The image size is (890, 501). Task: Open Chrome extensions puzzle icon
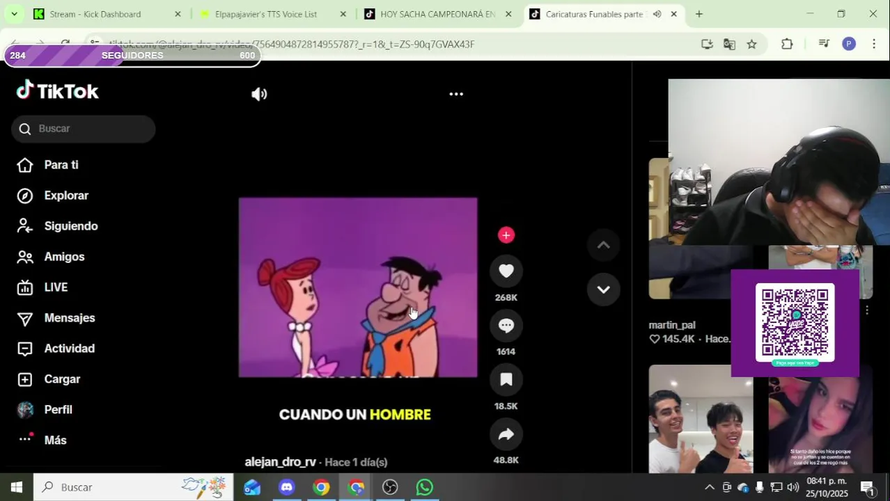(x=787, y=44)
